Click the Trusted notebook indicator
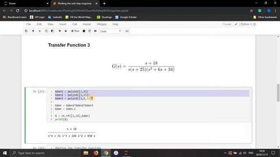Image resolution: width=280 pixels, height=157 pixels. tap(227, 24)
